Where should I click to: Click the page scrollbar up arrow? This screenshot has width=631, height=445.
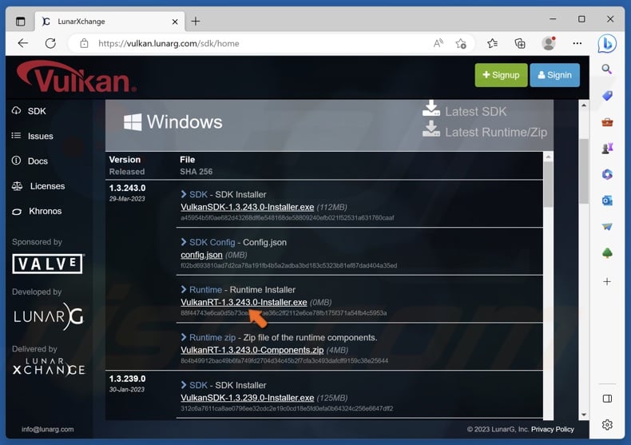point(584,105)
